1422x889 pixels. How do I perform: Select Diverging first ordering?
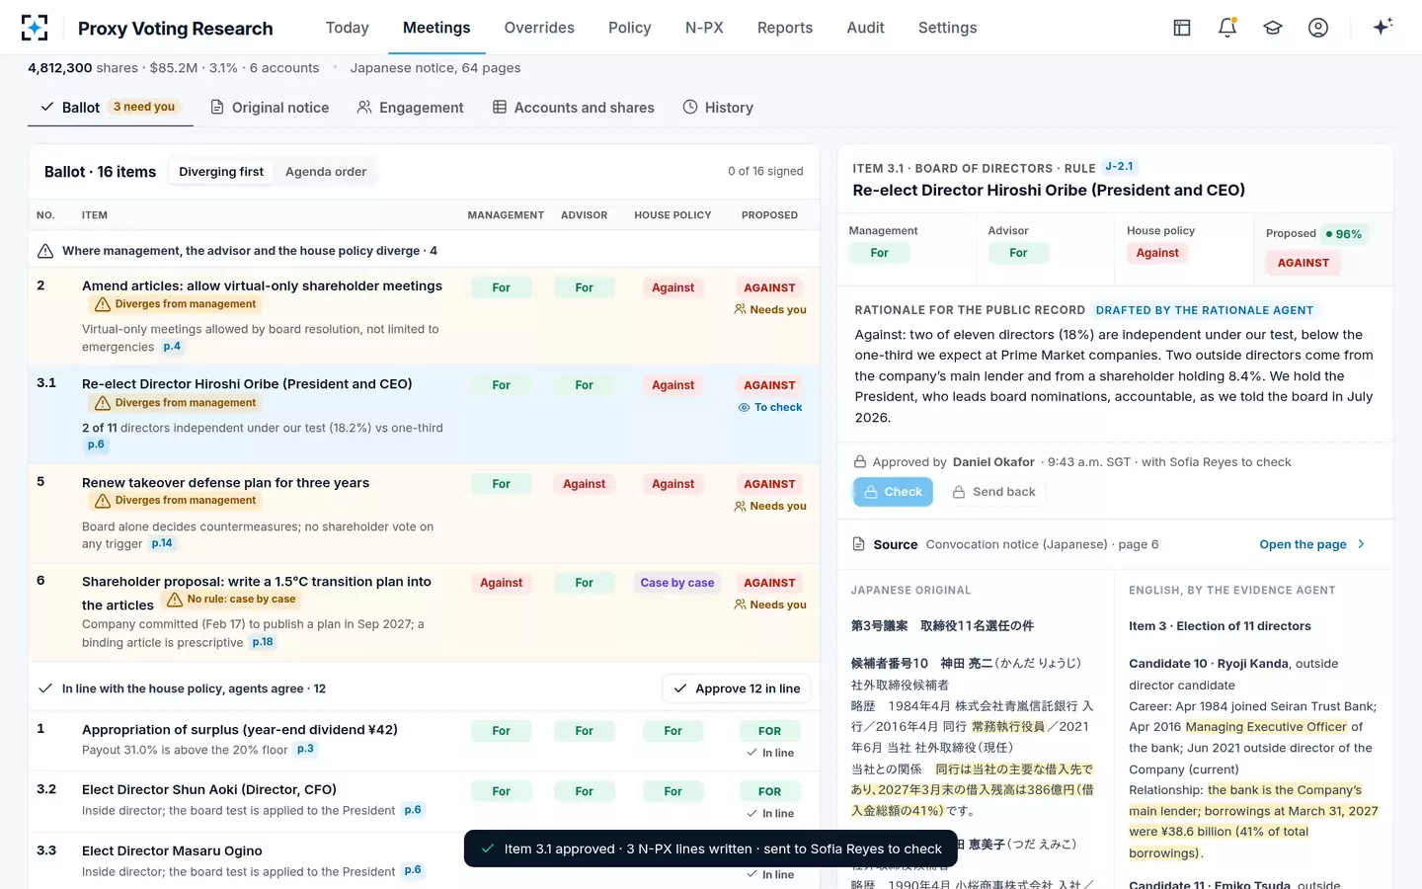[x=221, y=172]
